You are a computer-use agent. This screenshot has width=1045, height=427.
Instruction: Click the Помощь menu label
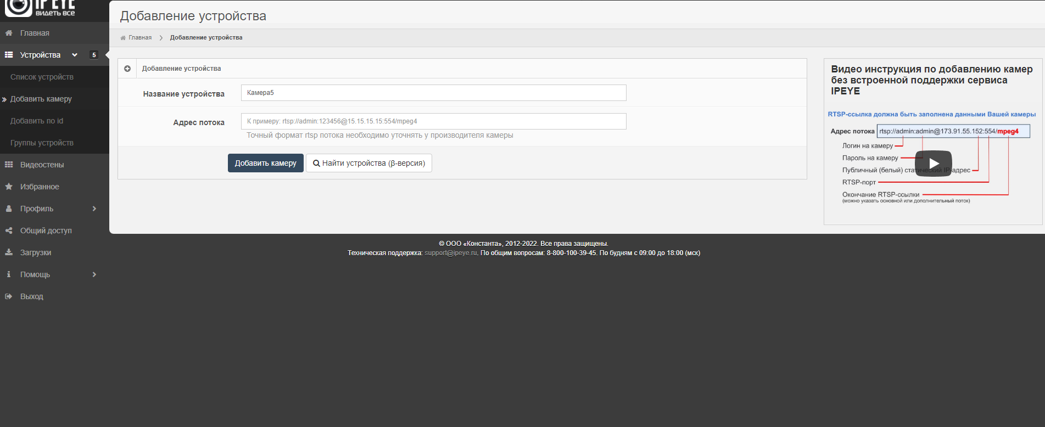[x=35, y=274]
